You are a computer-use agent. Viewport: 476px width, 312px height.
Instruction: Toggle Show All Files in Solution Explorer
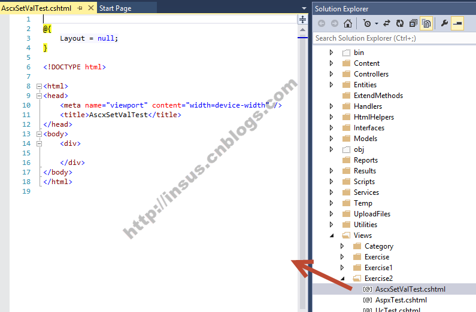tap(426, 23)
